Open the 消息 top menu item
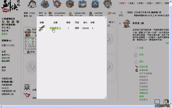The height and width of the screenshot is (108, 172). point(131,3)
